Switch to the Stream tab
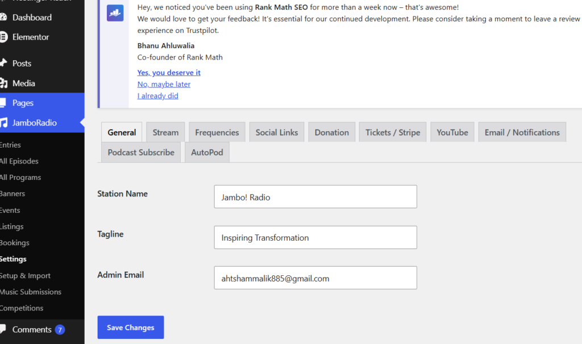Viewport: 582px width, 344px height. pos(165,132)
